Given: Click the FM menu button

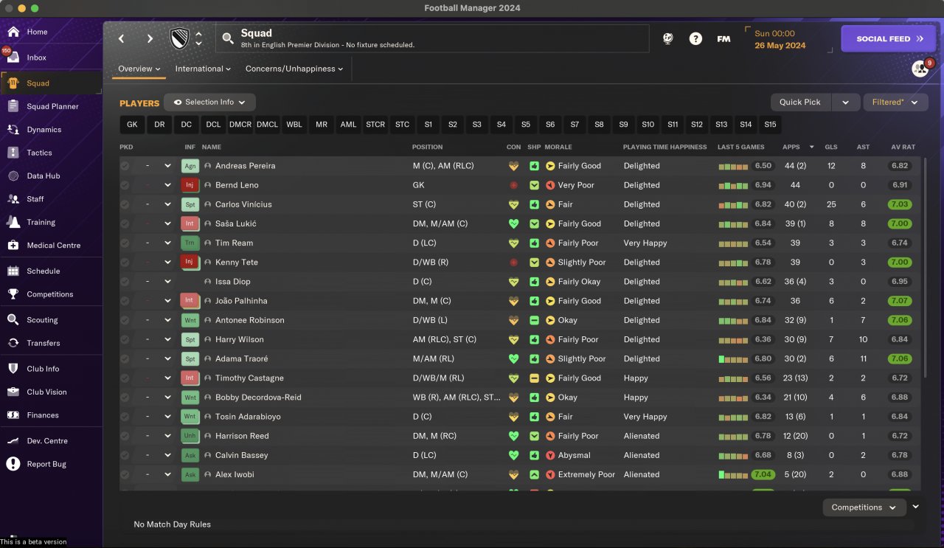Looking at the screenshot, I should 723,39.
